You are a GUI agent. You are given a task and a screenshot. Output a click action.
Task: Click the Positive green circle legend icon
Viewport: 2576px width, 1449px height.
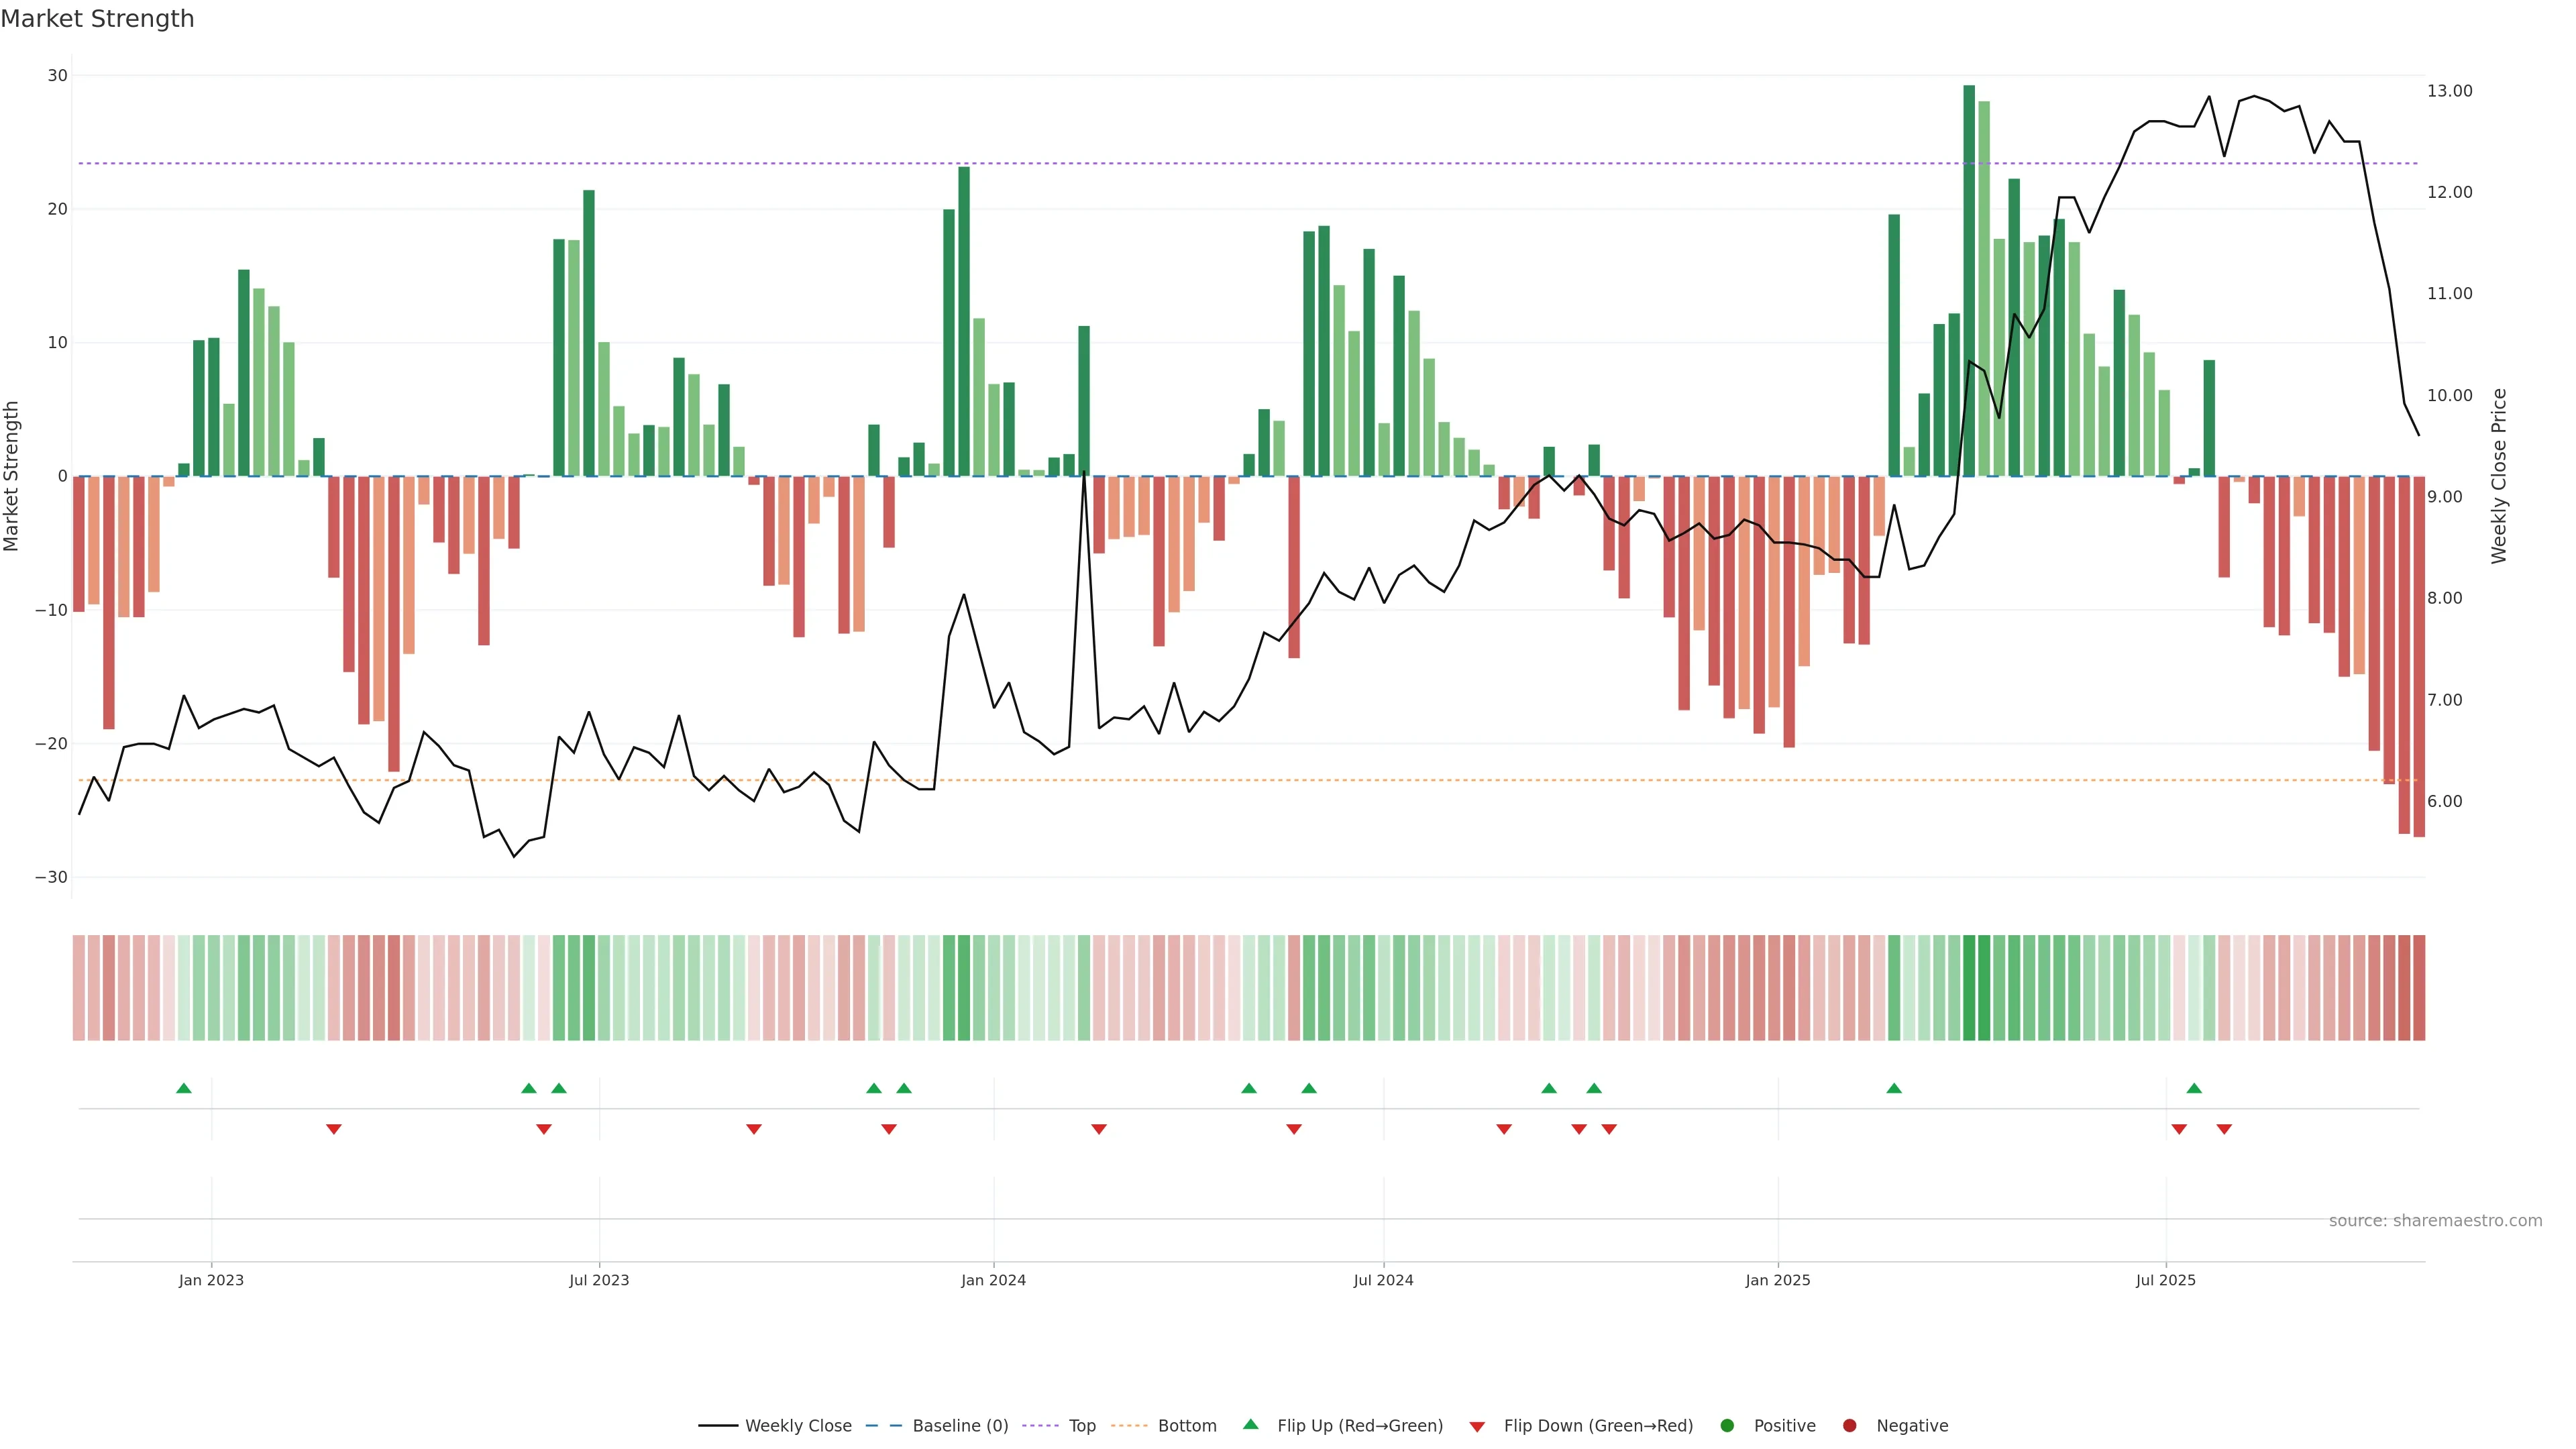[x=1727, y=1426]
